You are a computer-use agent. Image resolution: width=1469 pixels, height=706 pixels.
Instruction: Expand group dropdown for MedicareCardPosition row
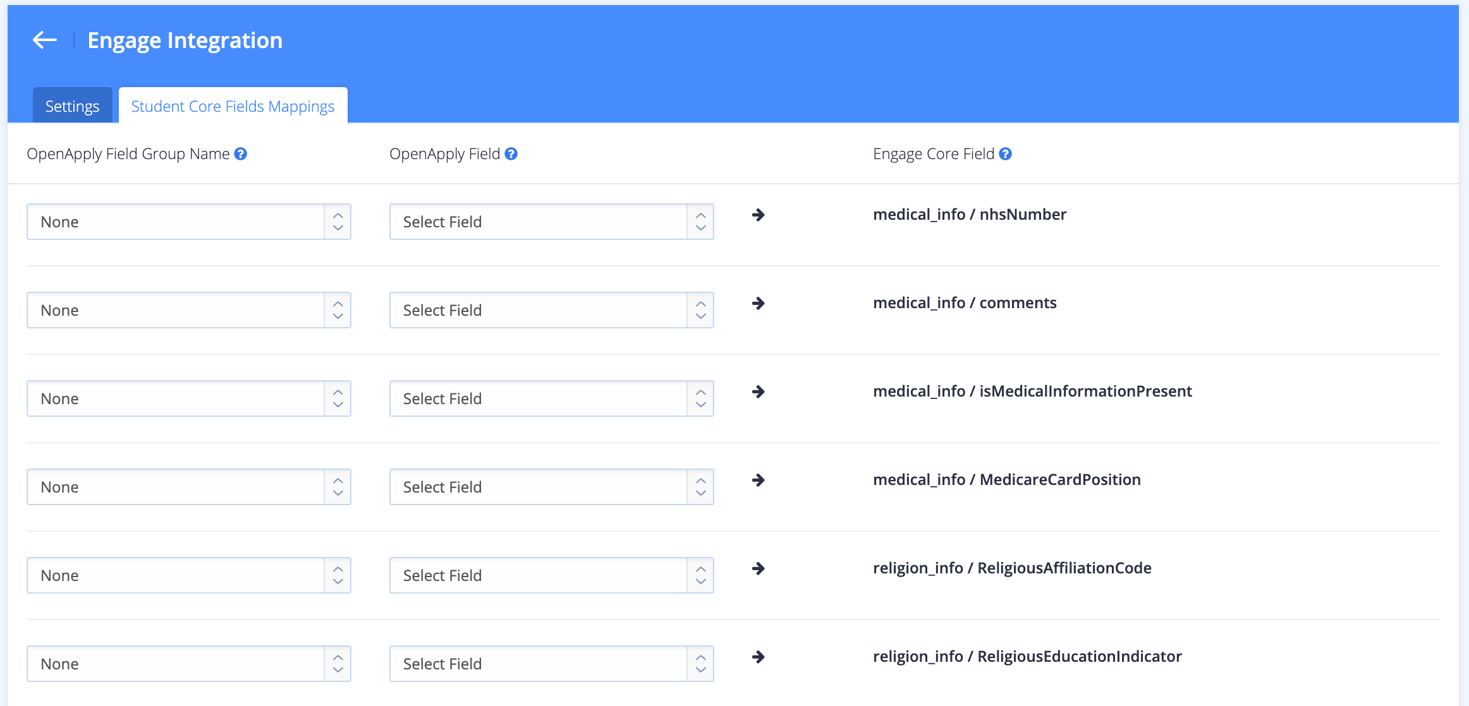188,487
